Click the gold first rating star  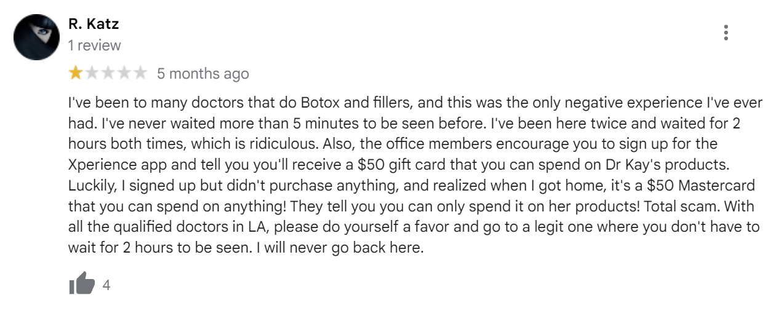76,74
